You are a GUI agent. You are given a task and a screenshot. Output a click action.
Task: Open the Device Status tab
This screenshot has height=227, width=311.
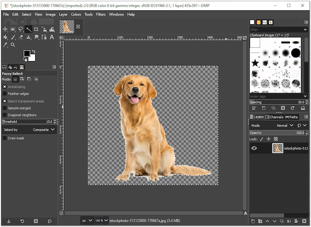pyautogui.click(x=10, y=67)
